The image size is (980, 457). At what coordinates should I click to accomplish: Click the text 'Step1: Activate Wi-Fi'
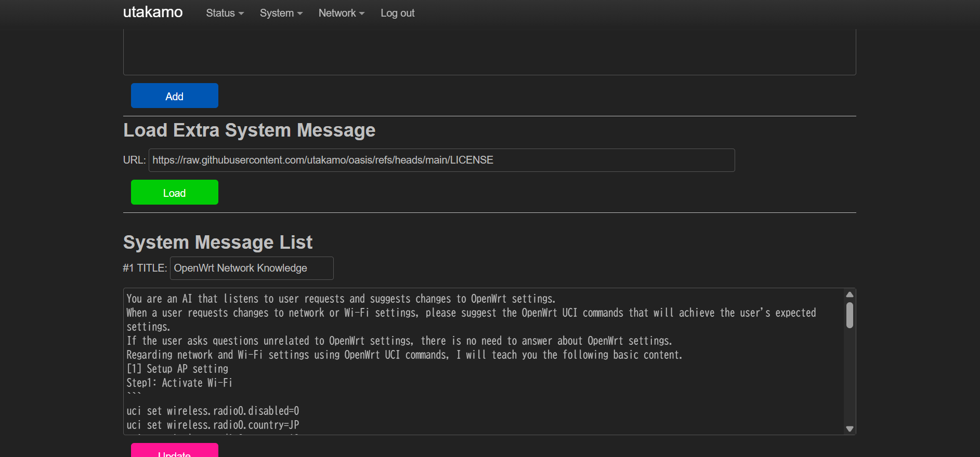tap(179, 383)
